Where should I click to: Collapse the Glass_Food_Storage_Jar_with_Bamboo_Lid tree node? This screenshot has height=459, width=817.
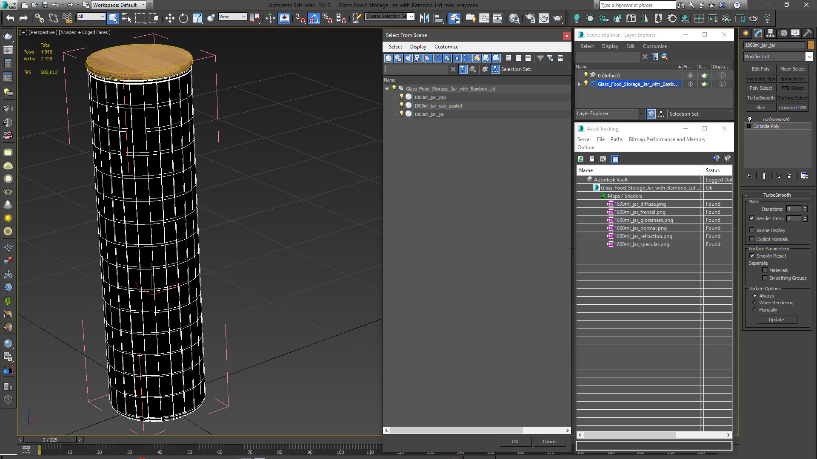[387, 89]
